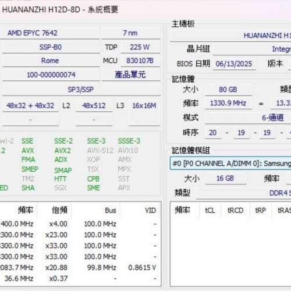Viewport: 291px width, 291px height.
Task: Click the 'SSE-2' feature flag
Action: (x=63, y=141)
